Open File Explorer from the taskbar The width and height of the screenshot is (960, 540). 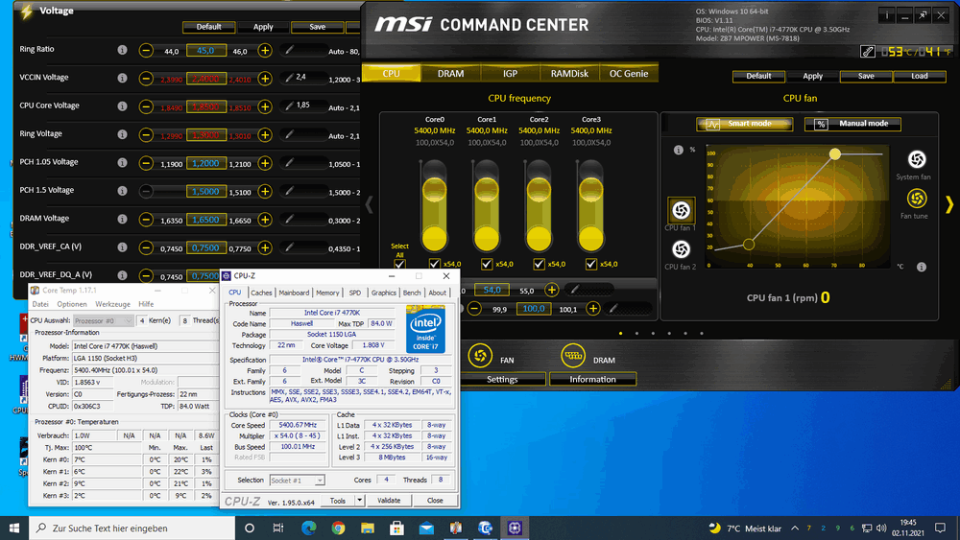pos(368,528)
